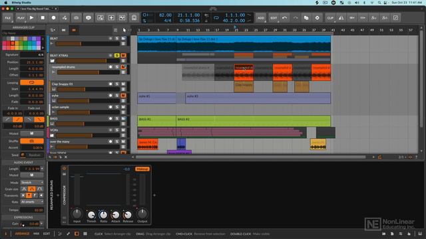Image resolution: width=426 pixels, height=239 pixels.
Task: Open the Apple menu
Action: [x=6, y=3]
